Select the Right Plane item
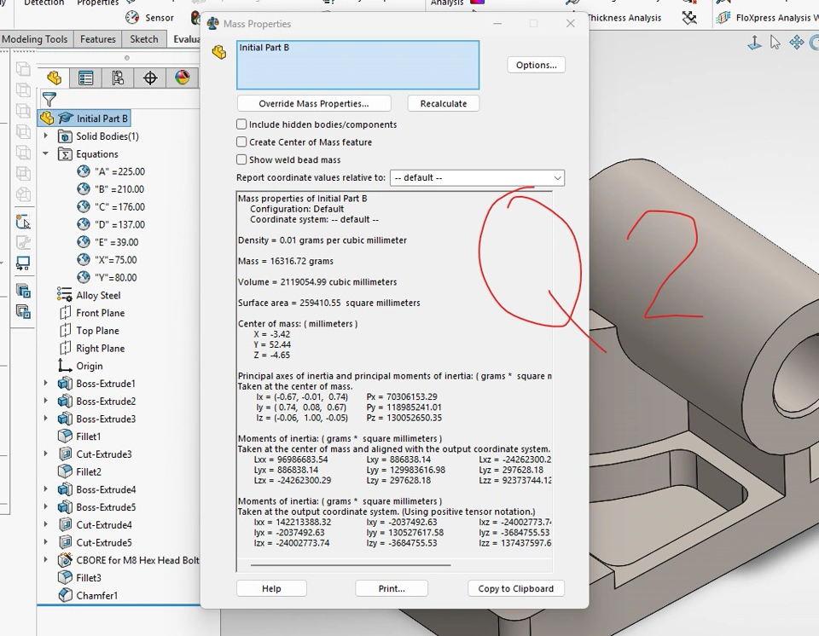Viewport: 819px width, 636px height. tap(91, 349)
